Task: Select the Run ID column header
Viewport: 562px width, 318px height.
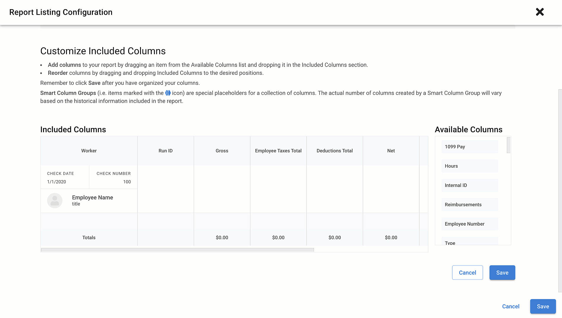Action: pos(165,150)
